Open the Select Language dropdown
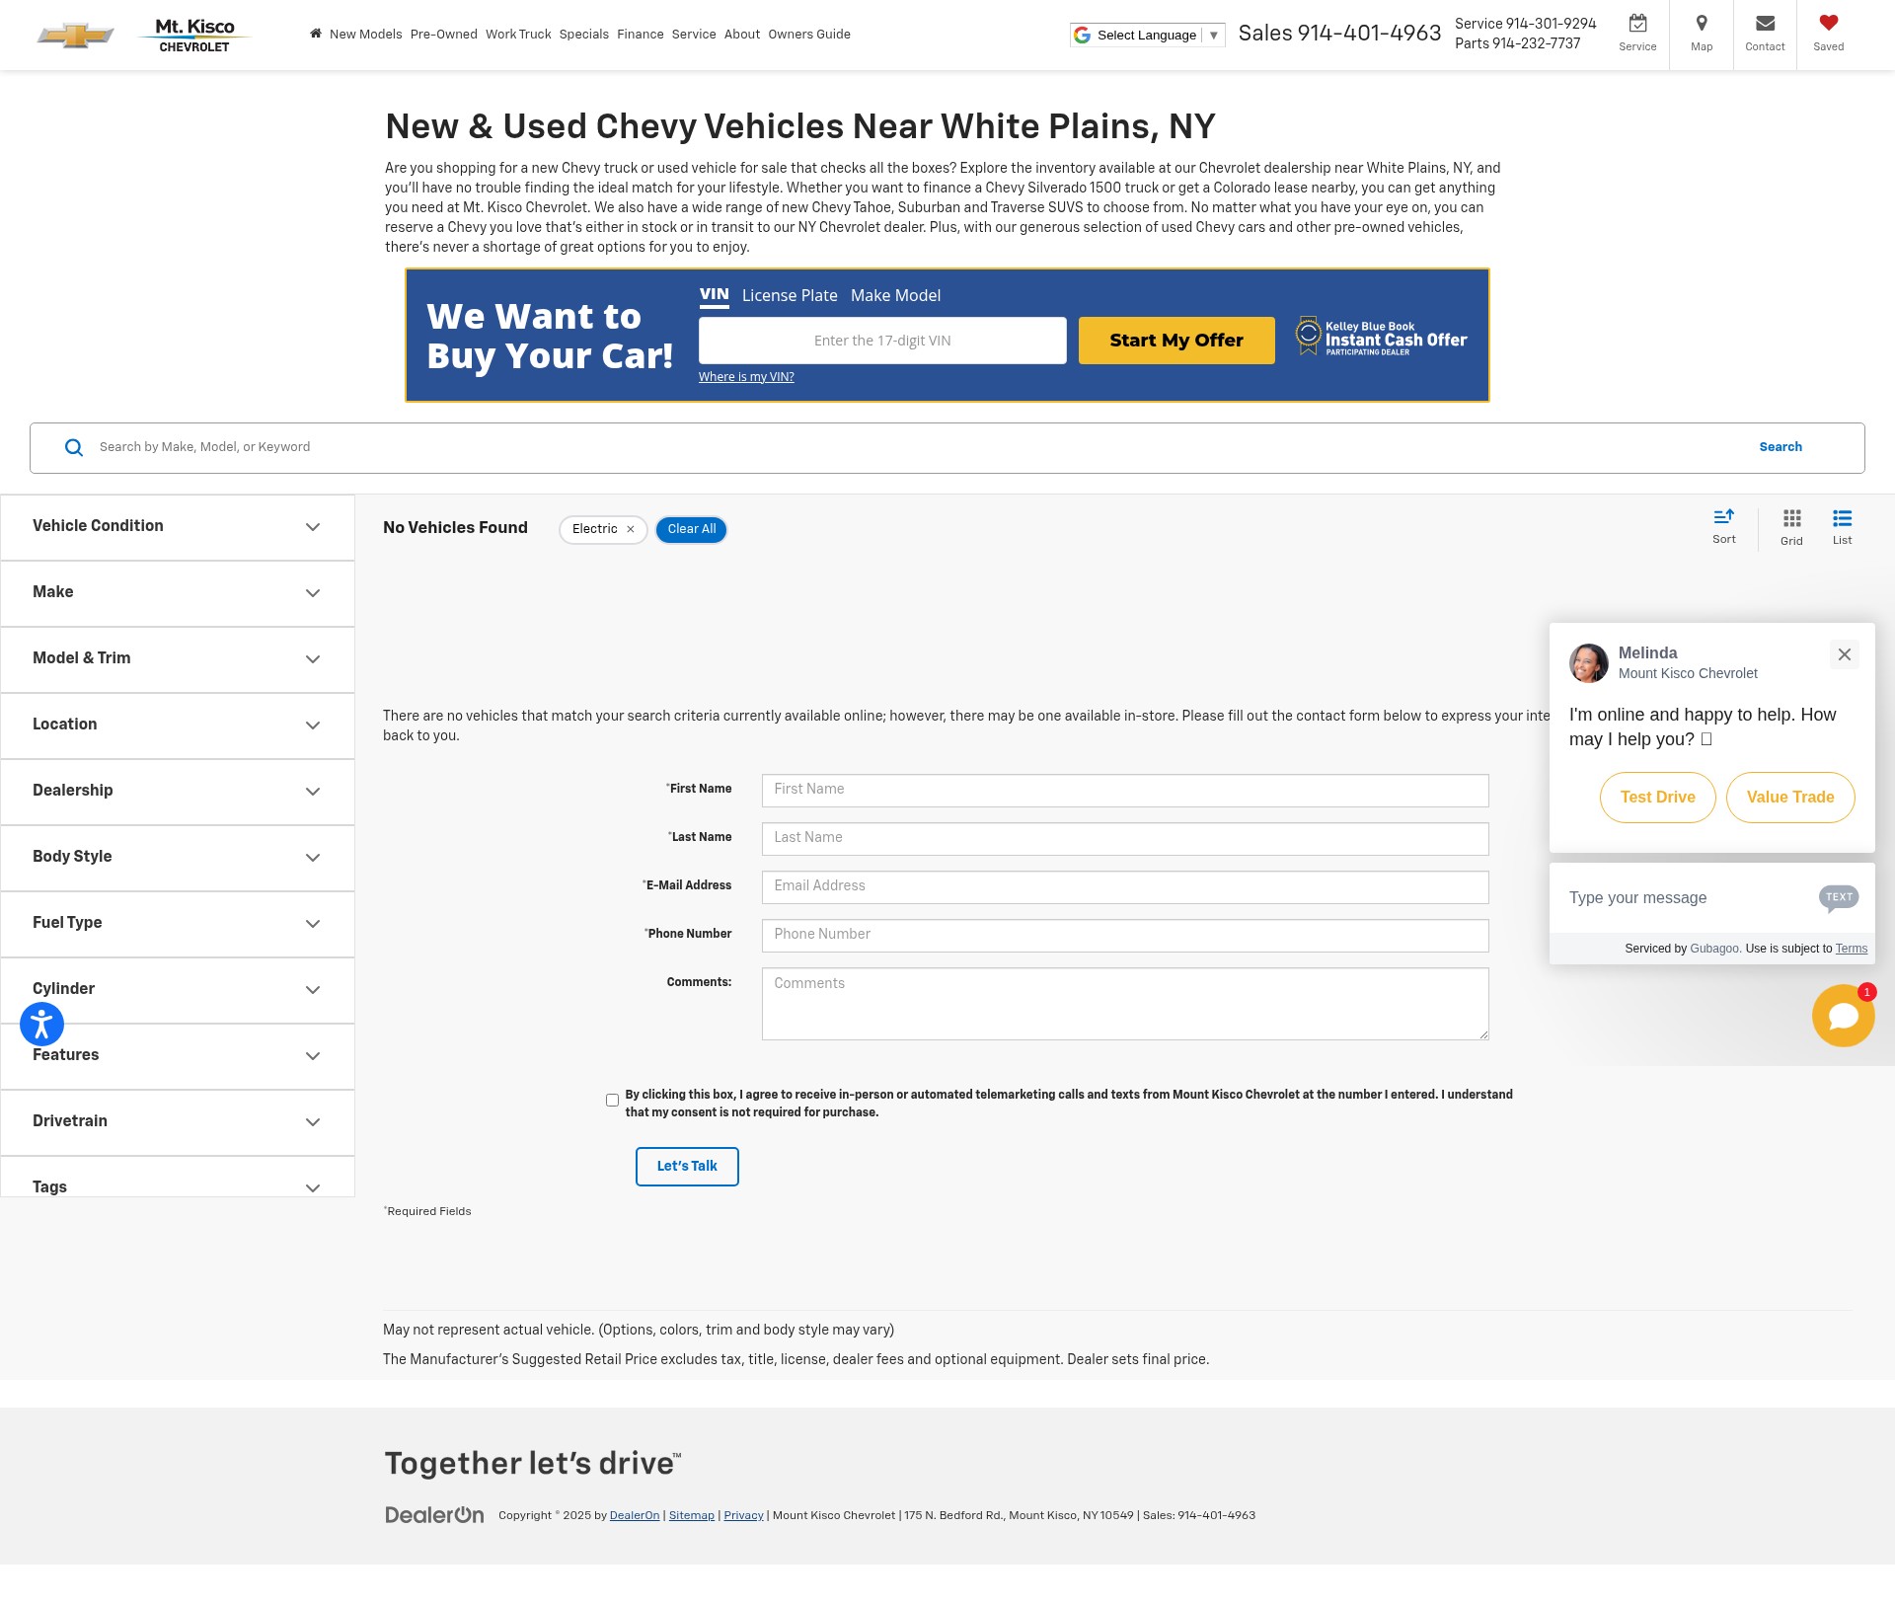The height and width of the screenshot is (1604, 1895). point(1147,36)
